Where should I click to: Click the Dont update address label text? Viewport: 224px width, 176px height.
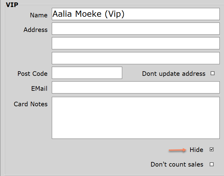tap(174, 74)
